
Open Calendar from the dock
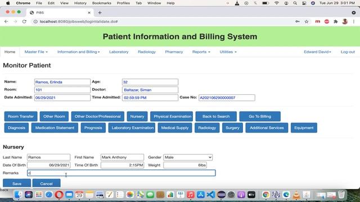click(x=79, y=195)
